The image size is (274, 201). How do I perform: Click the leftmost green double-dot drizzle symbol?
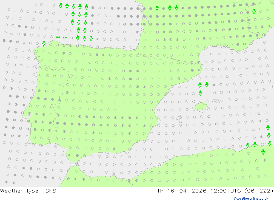[58, 37]
